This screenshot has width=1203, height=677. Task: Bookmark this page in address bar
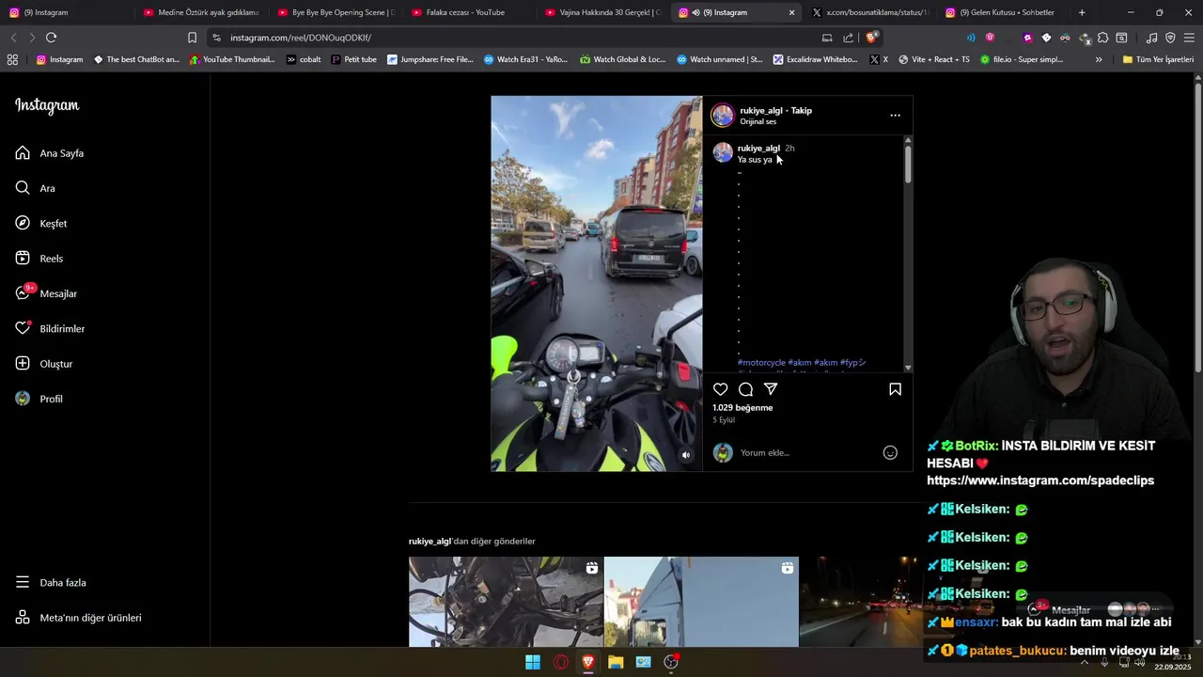[x=192, y=38]
